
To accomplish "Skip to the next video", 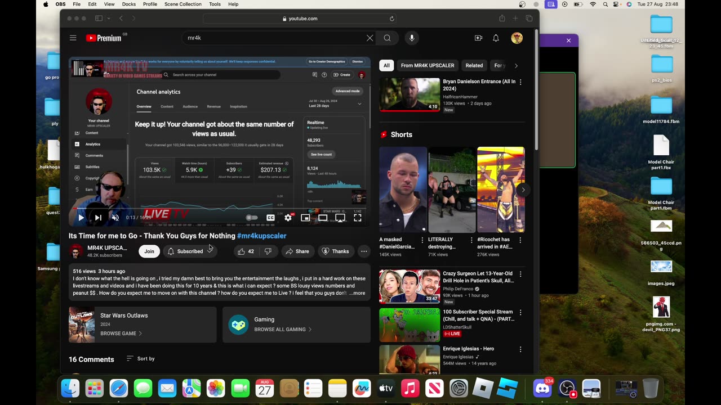I will 98,218.
